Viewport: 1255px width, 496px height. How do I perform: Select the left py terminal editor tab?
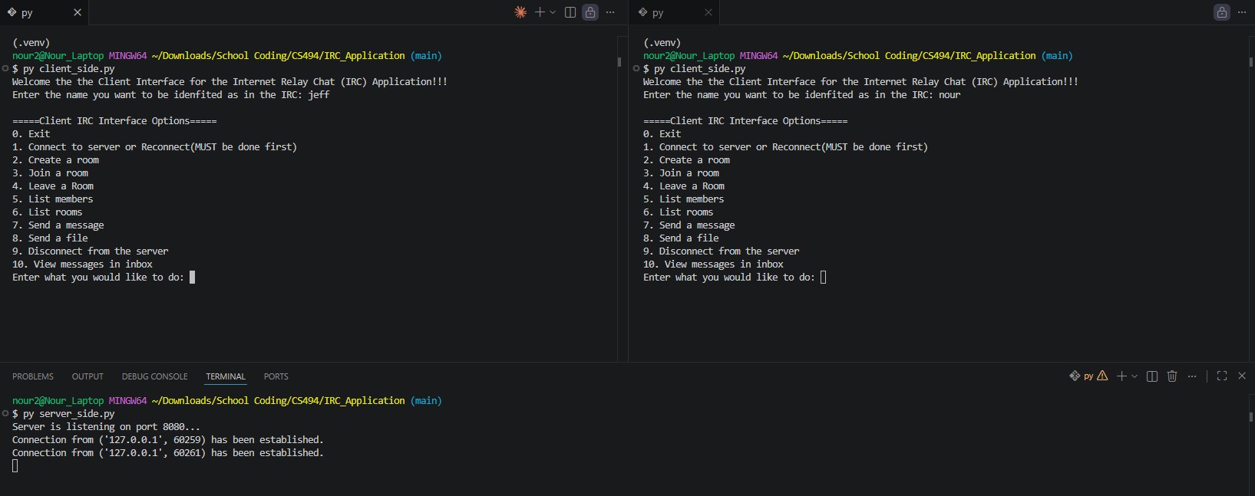[45, 12]
